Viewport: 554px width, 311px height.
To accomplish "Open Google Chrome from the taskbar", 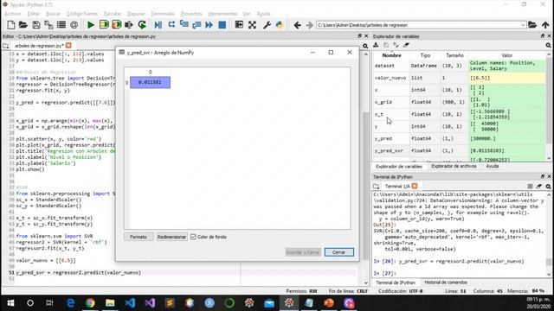I will coord(90,303).
